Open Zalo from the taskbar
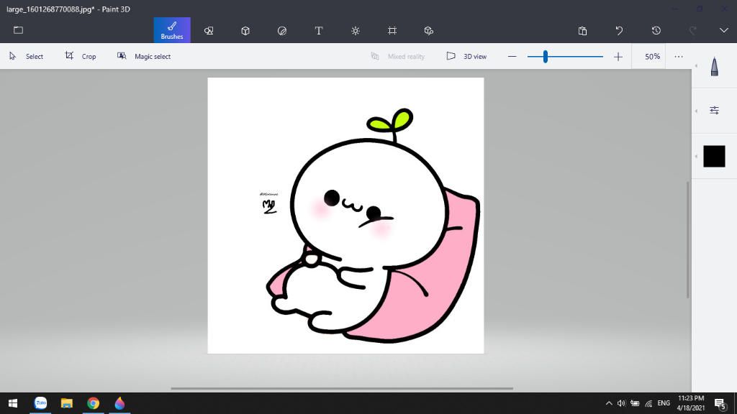This screenshot has height=414, width=737. [x=40, y=403]
